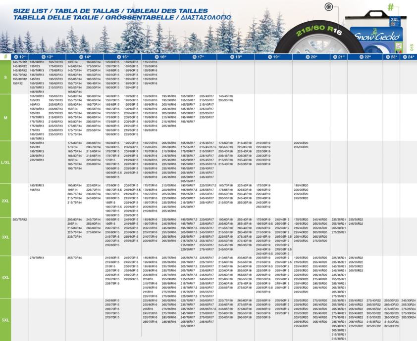Click tire size 245/30R19 in L/XL row
Viewport: 417px width, 341px height.
click(263, 164)
